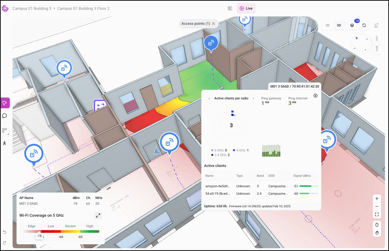Open the comments tool in the sidebar
Image resolution: width=389 pixels, height=251 pixels.
point(5,116)
